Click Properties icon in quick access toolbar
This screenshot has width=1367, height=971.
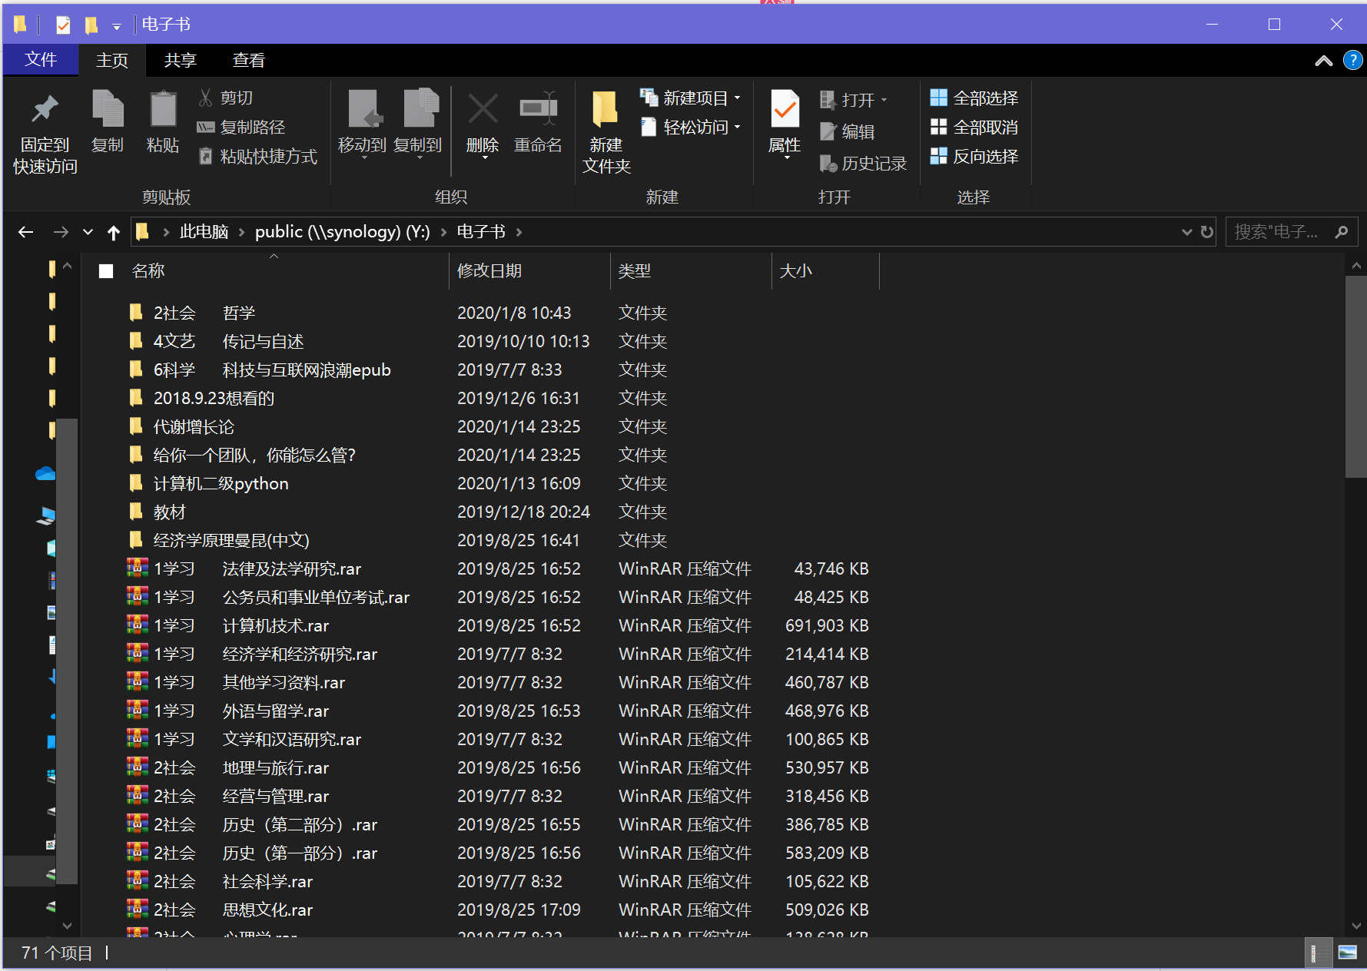[63, 25]
